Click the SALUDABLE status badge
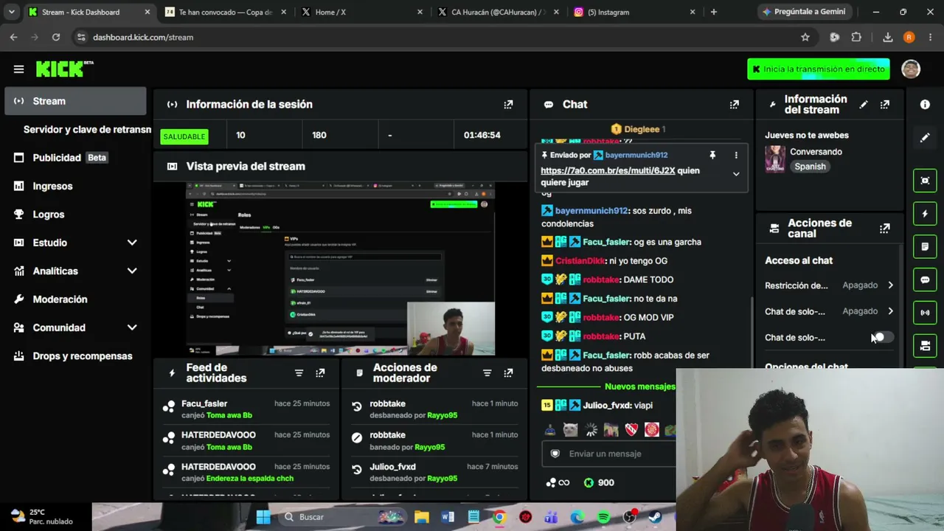The image size is (944, 531). [x=184, y=136]
